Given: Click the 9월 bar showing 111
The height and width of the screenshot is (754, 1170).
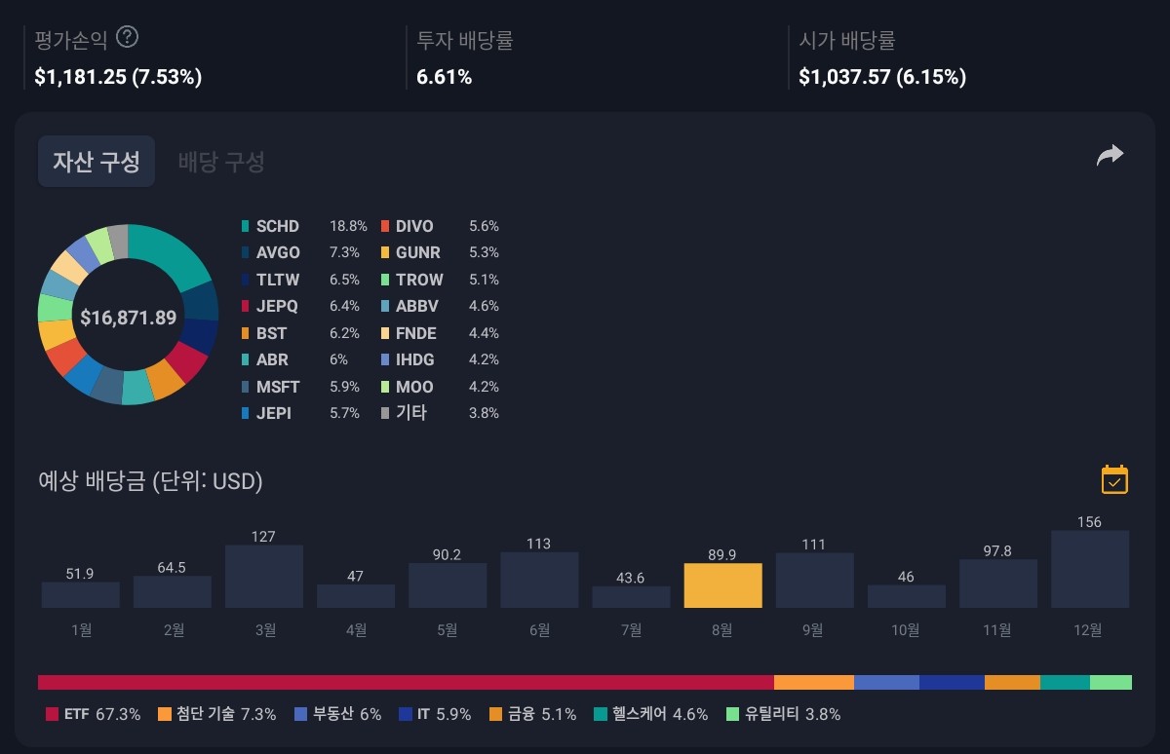Looking at the screenshot, I should point(814,581).
